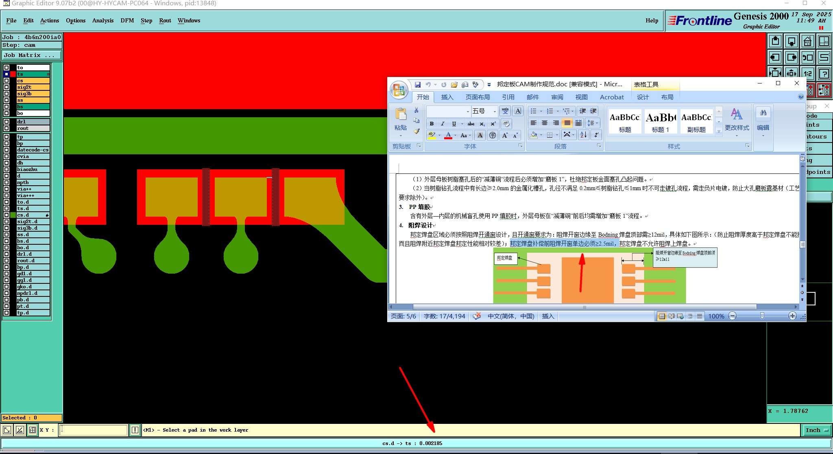The width and height of the screenshot is (833, 454).
Task: Open the Inch units dropdown
Action: [817, 430]
